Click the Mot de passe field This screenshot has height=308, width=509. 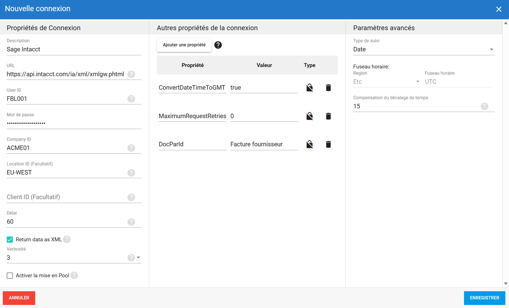click(x=74, y=123)
